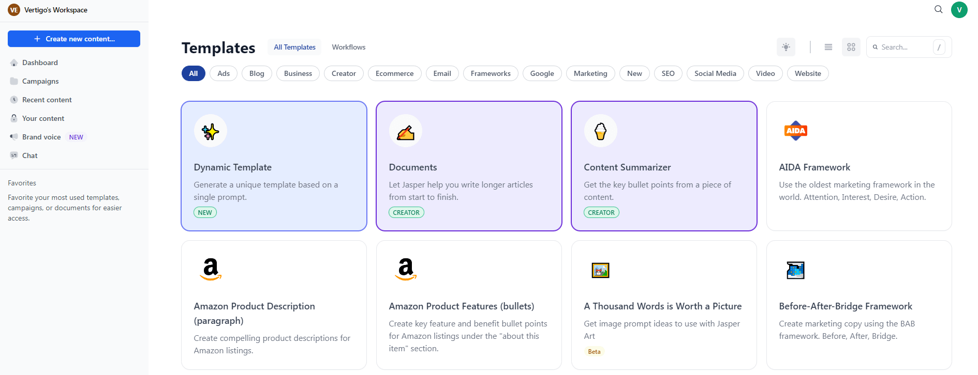Filter templates by Blog
The width and height of the screenshot is (978, 375).
tap(257, 73)
